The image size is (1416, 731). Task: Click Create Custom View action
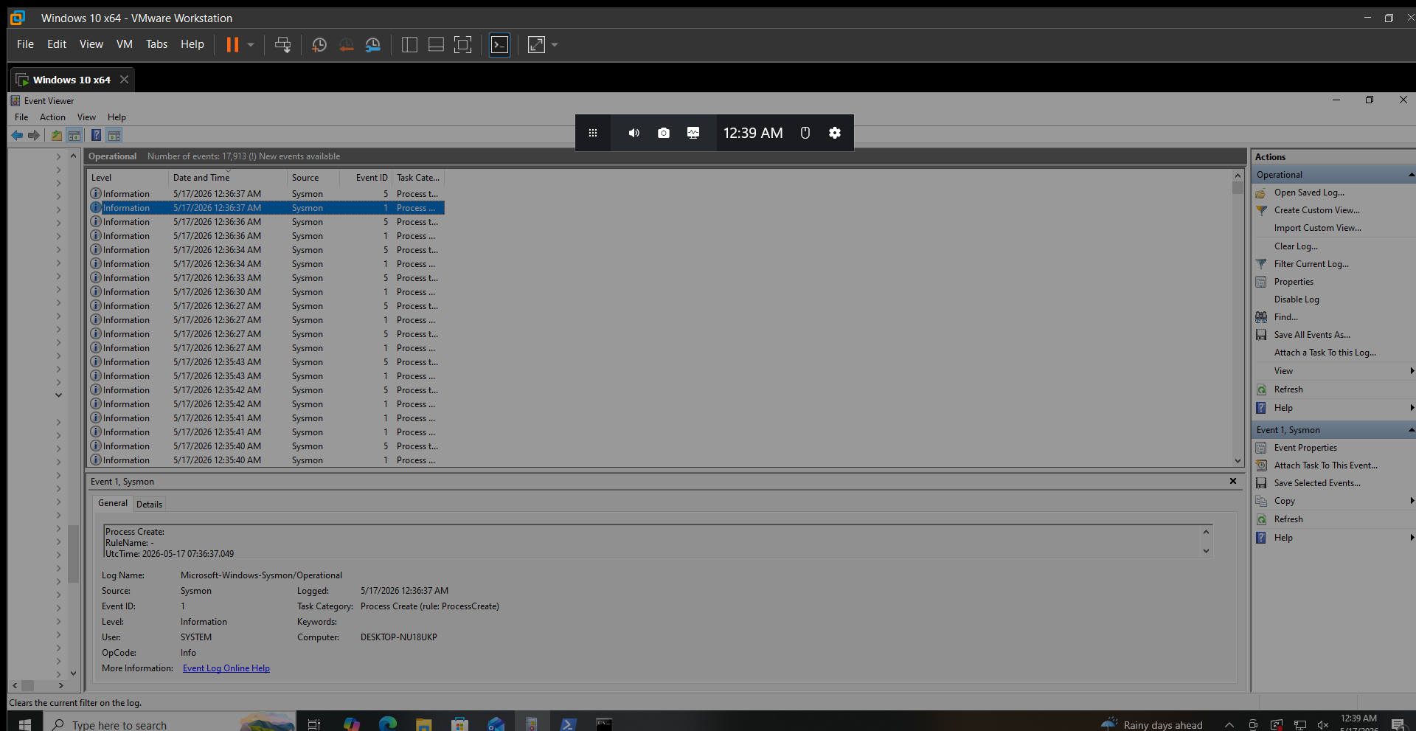pos(1317,210)
